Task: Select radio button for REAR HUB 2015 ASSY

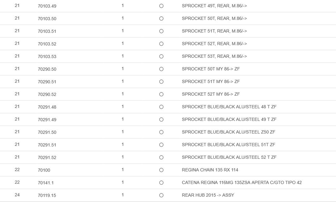Action: pyautogui.click(x=161, y=195)
